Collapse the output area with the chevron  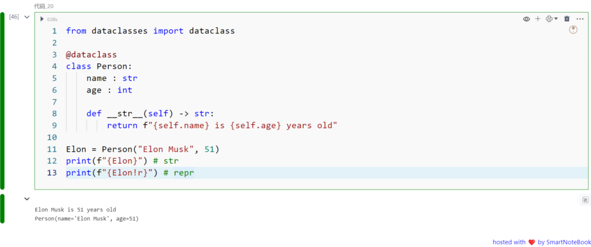(x=27, y=199)
